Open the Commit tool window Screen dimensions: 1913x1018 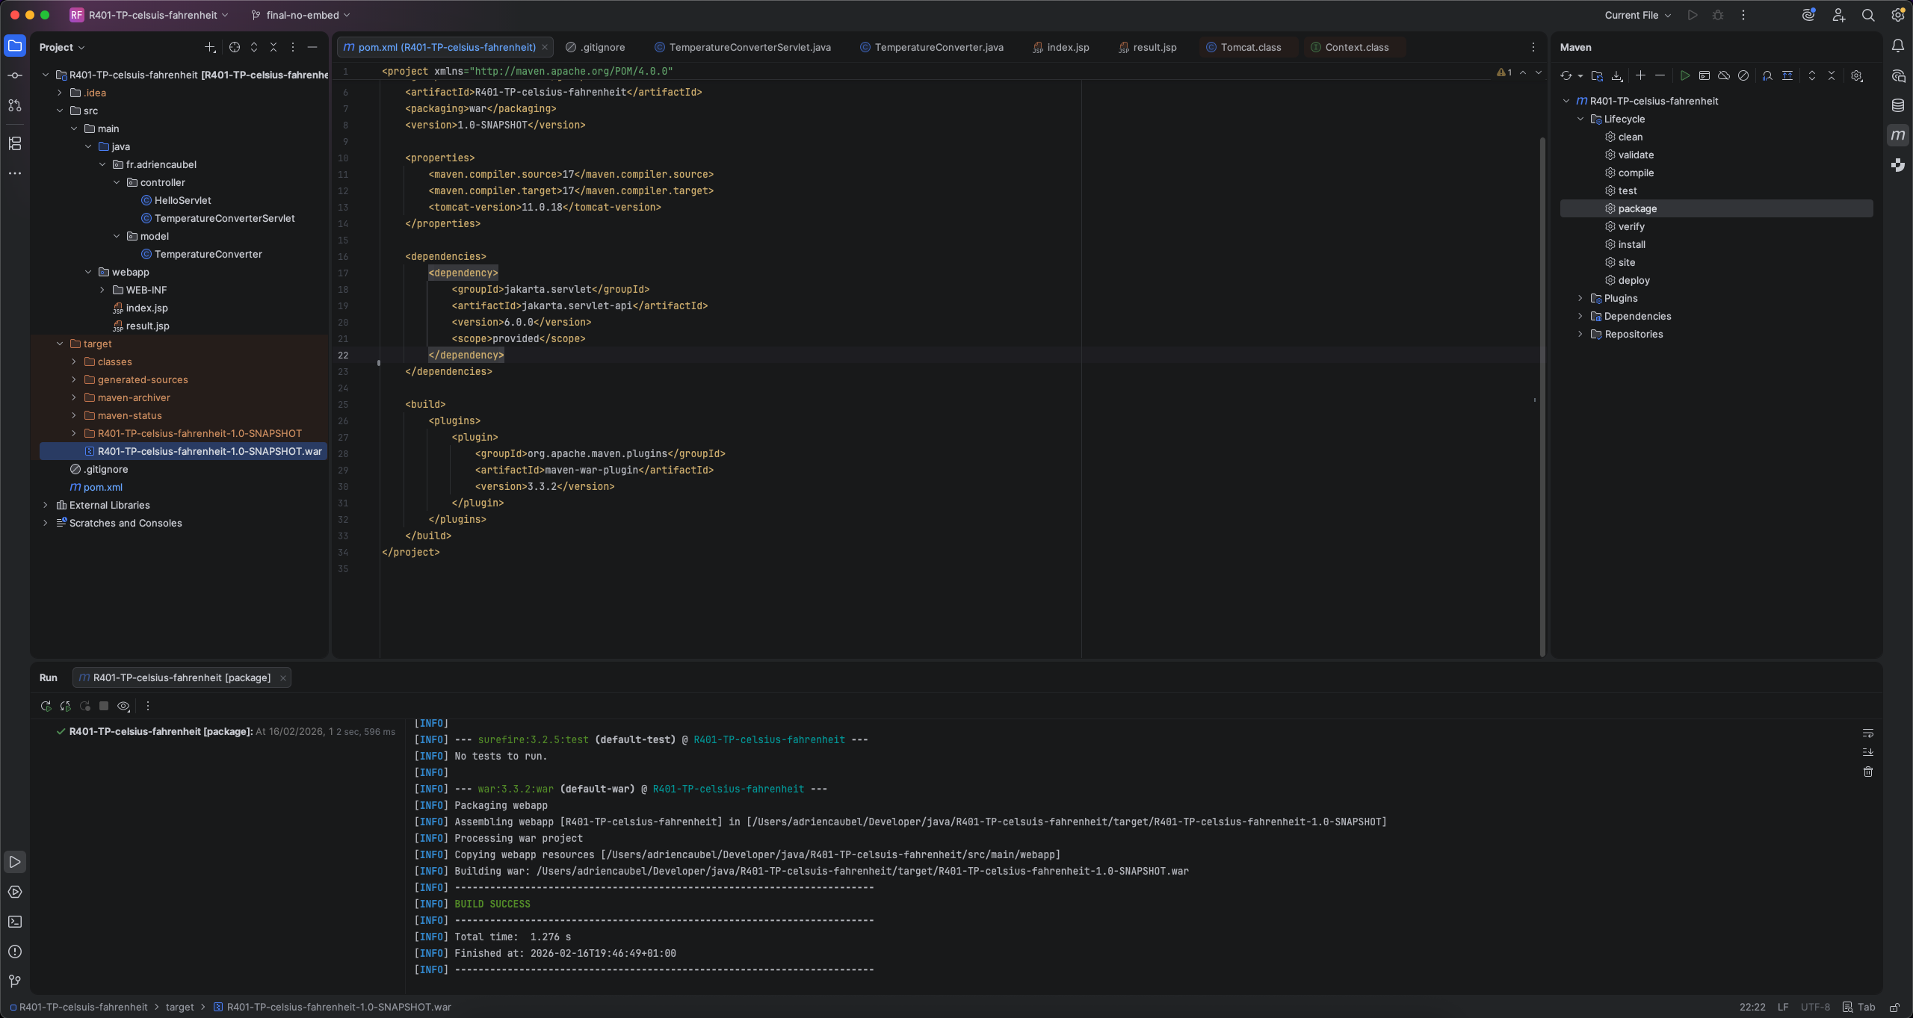[15, 75]
